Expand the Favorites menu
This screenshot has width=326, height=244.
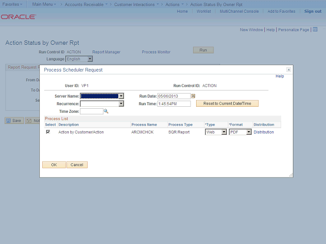tap(12, 4)
